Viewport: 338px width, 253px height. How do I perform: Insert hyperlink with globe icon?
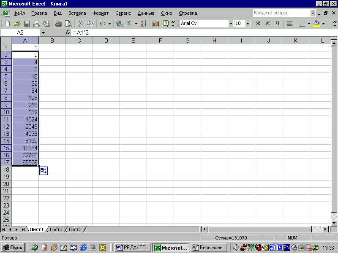click(119, 24)
